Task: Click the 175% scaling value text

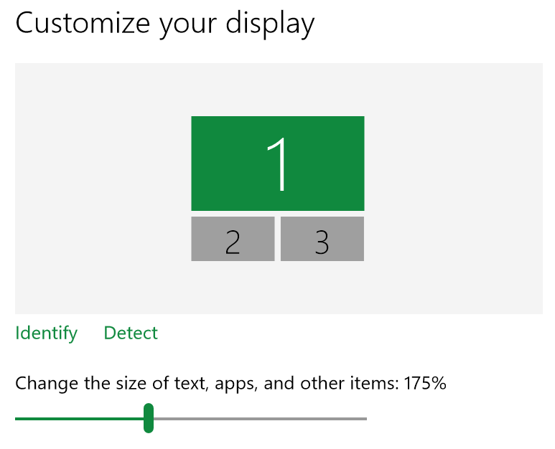Action: coord(425,383)
